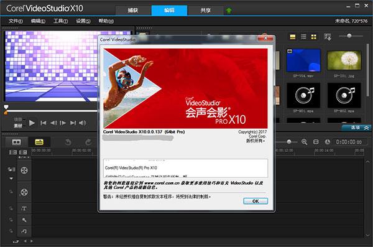The height and width of the screenshot is (247, 373).
Task: Open the 编辑 (Edit) menu in menu bar
Action: (x=38, y=21)
